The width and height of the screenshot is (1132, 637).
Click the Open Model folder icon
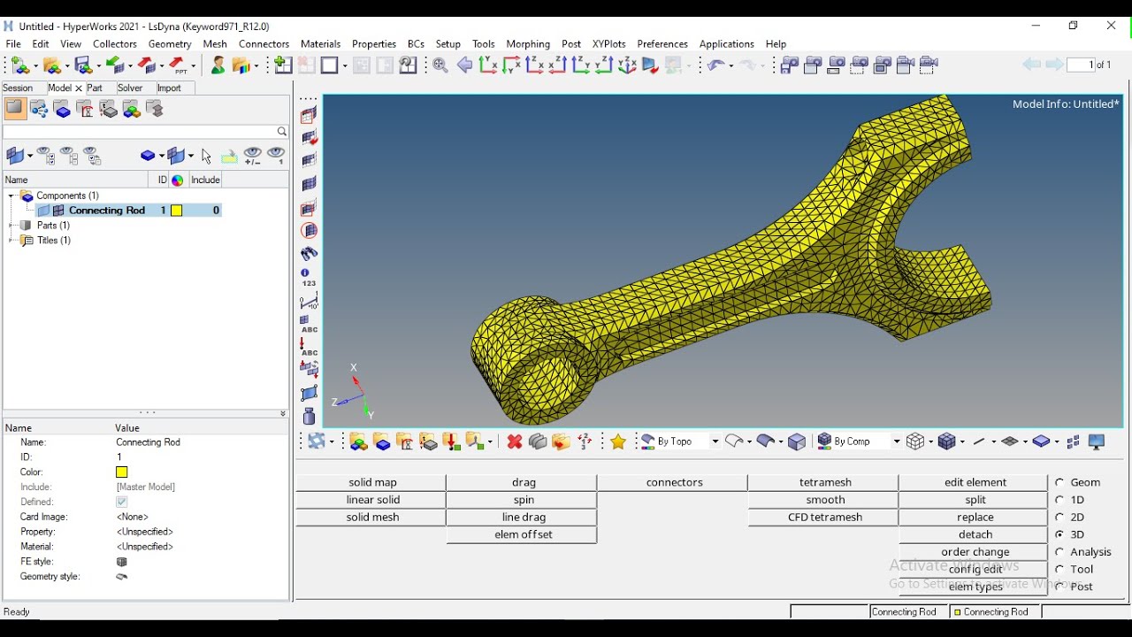(51, 65)
